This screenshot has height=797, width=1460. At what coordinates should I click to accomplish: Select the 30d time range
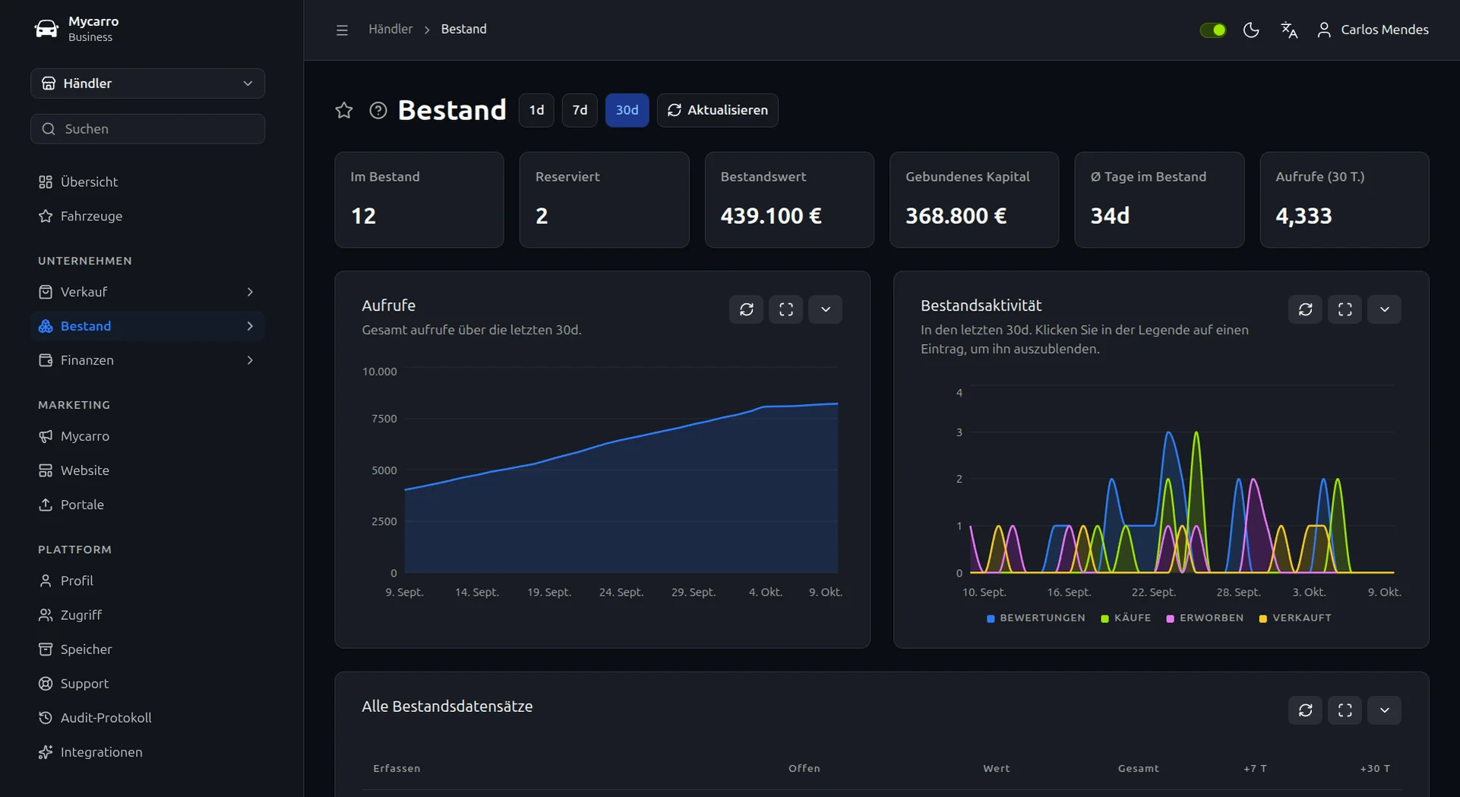[627, 110]
